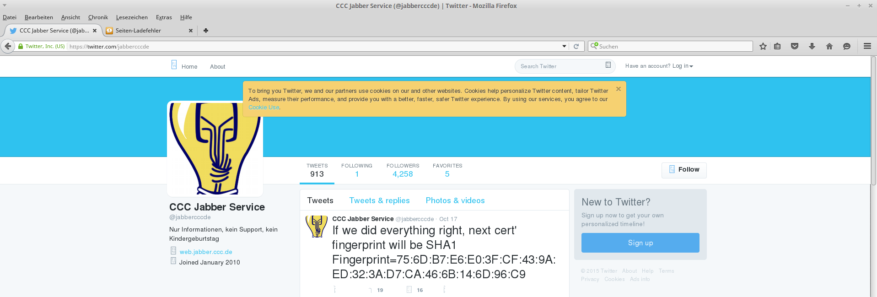Open the bookmarks list icon
The image size is (877, 297).
777,46
